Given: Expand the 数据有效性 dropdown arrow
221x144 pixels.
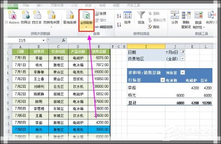Looking at the screenshot, I should coord(204,27).
